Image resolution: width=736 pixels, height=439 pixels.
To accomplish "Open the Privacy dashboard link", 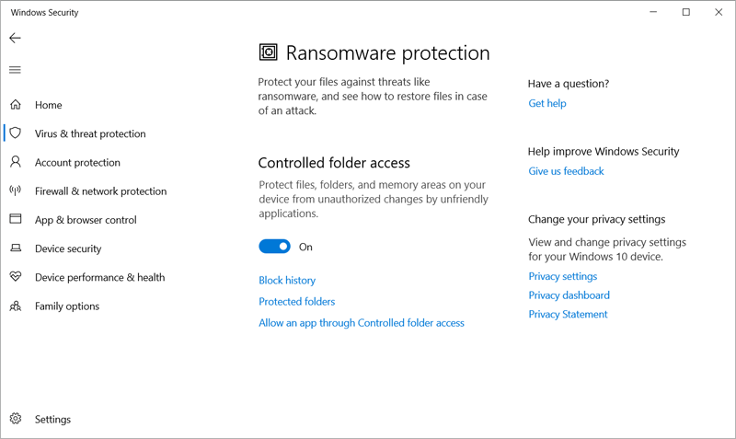I will (569, 295).
